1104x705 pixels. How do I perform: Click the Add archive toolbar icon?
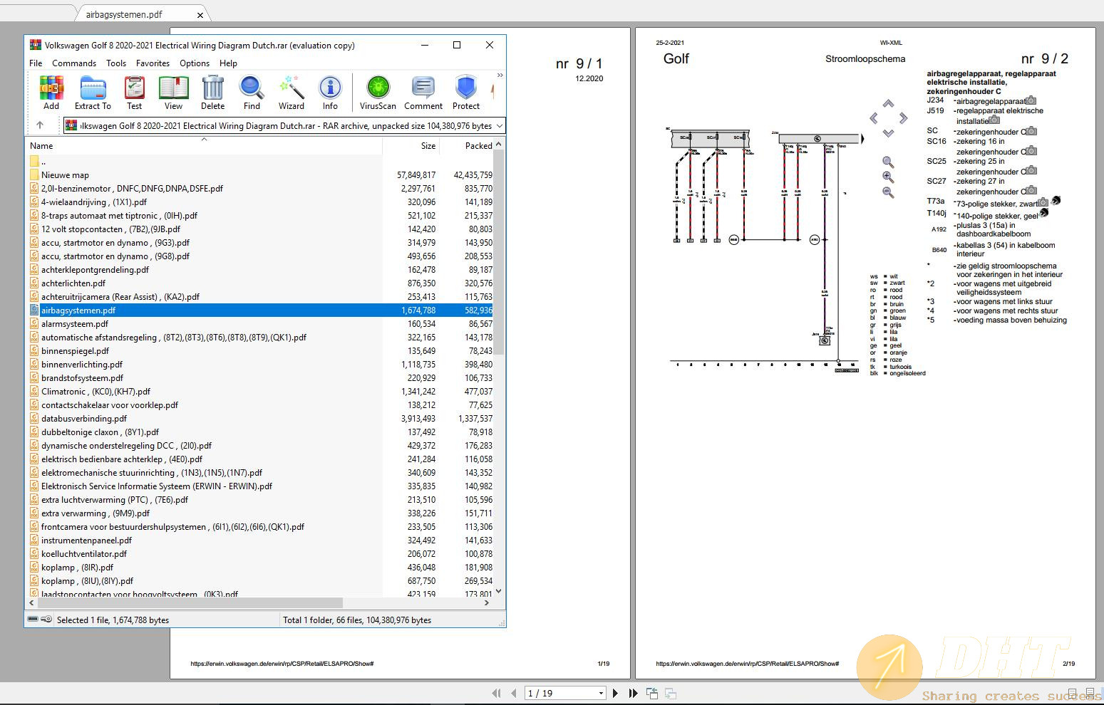(51, 93)
